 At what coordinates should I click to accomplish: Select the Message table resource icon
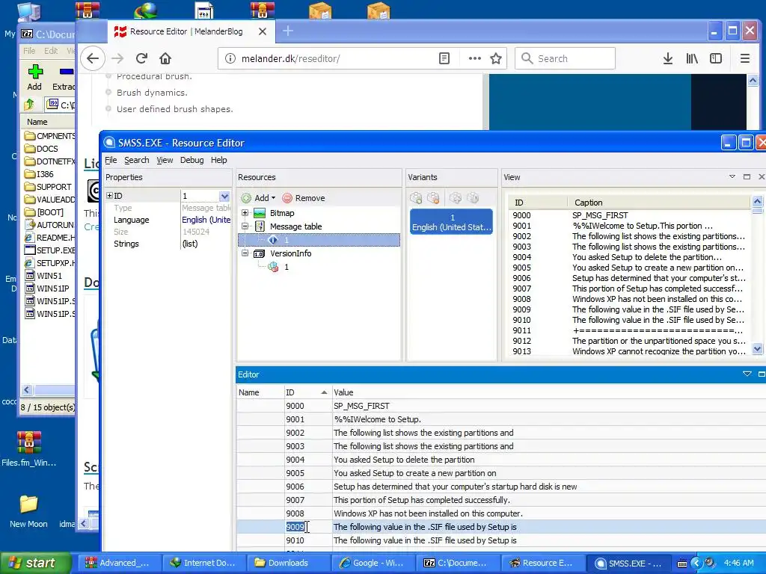(x=260, y=226)
